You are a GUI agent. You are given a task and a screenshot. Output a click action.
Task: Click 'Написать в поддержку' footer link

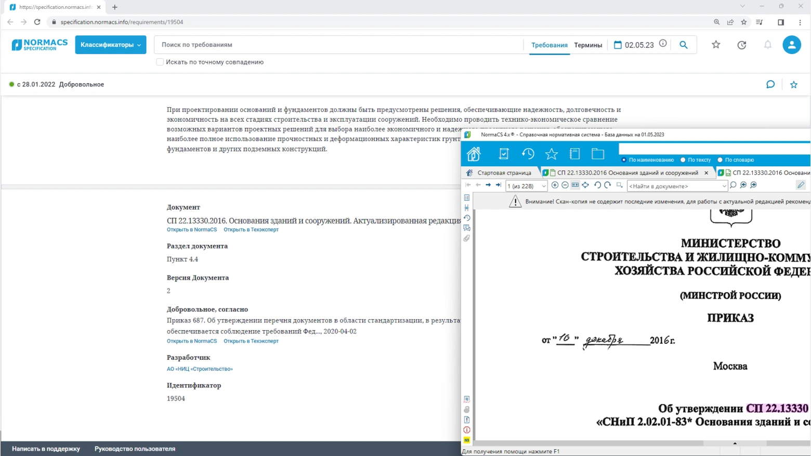[x=46, y=449]
